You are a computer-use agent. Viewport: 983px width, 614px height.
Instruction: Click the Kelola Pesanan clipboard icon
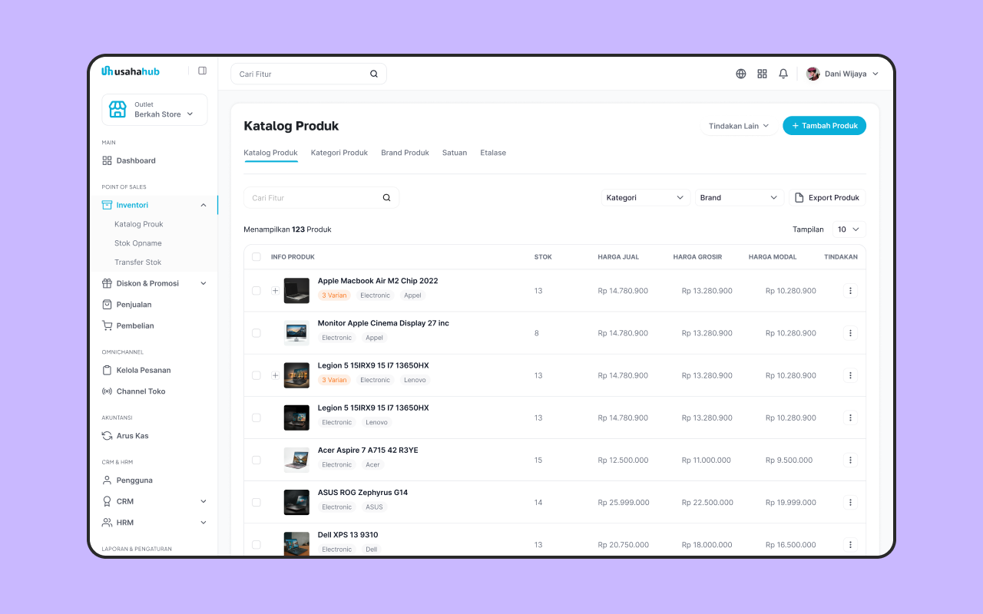click(107, 370)
